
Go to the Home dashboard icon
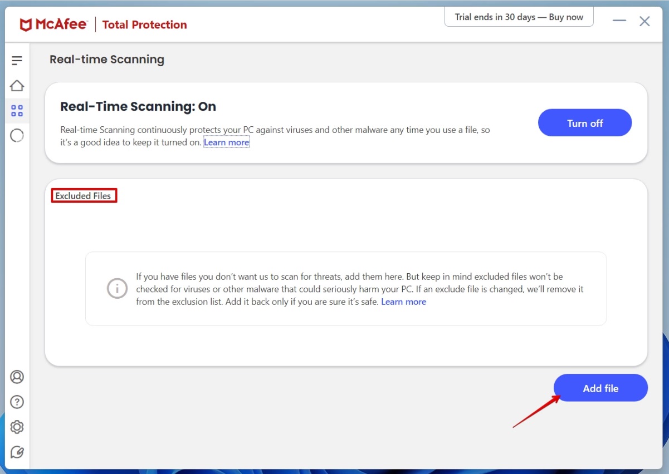[17, 86]
